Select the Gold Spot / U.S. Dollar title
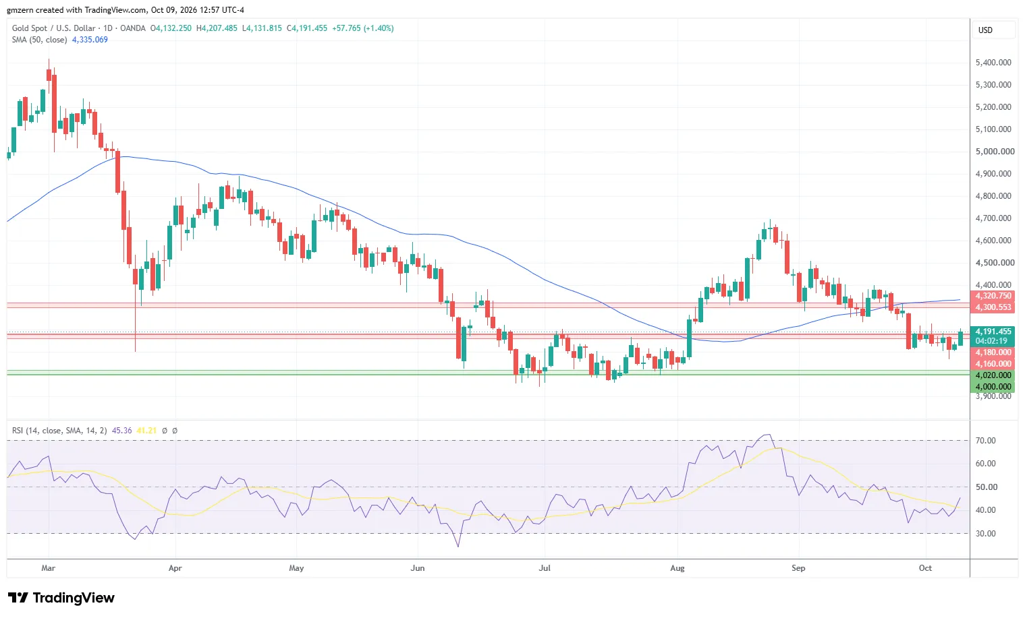The image size is (1025, 618). pyautogui.click(x=54, y=28)
